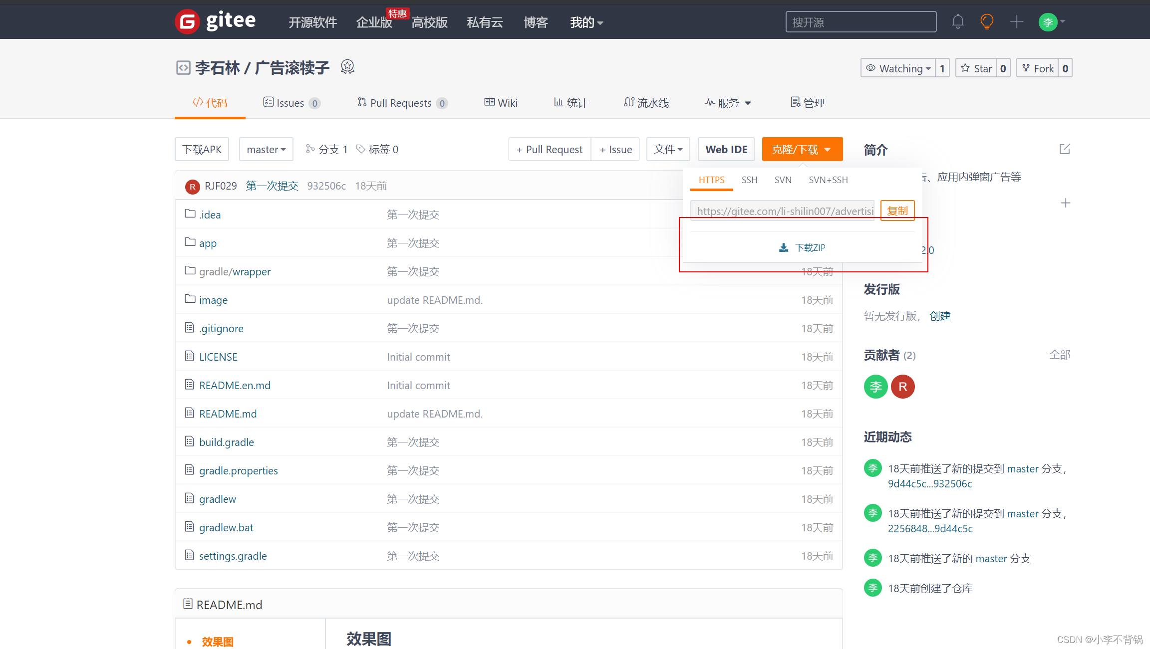The image size is (1150, 649).
Task: Click the 复制 copy button
Action: pyautogui.click(x=897, y=211)
